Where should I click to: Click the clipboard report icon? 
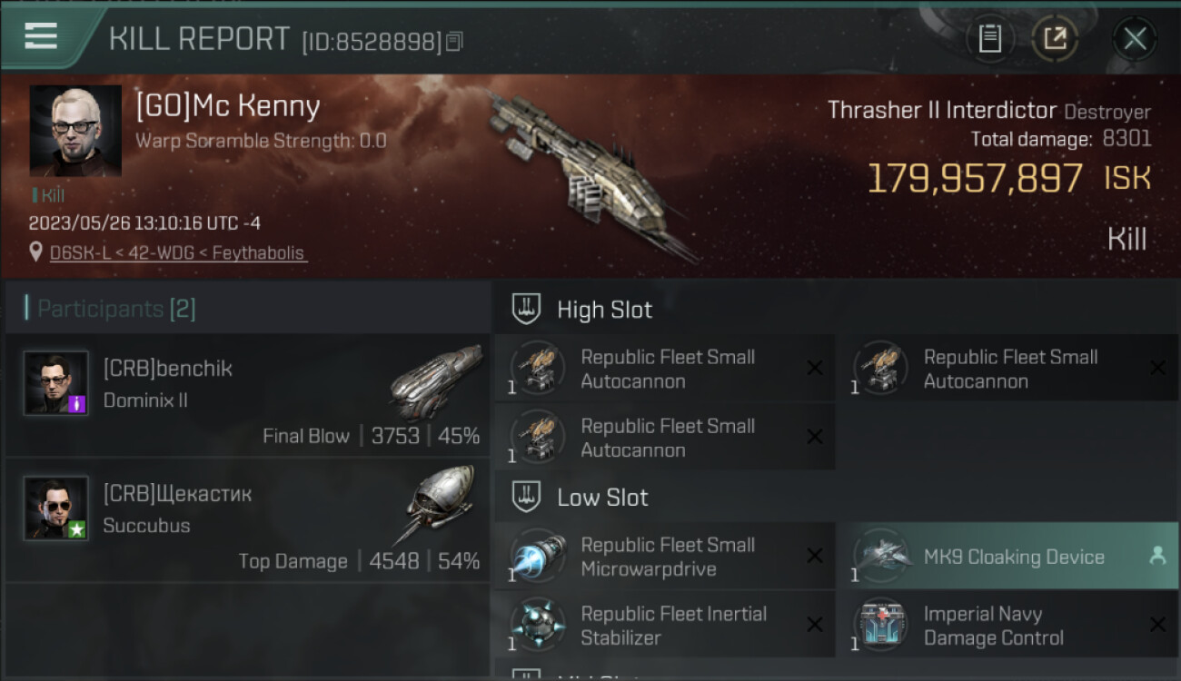coord(989,38)
